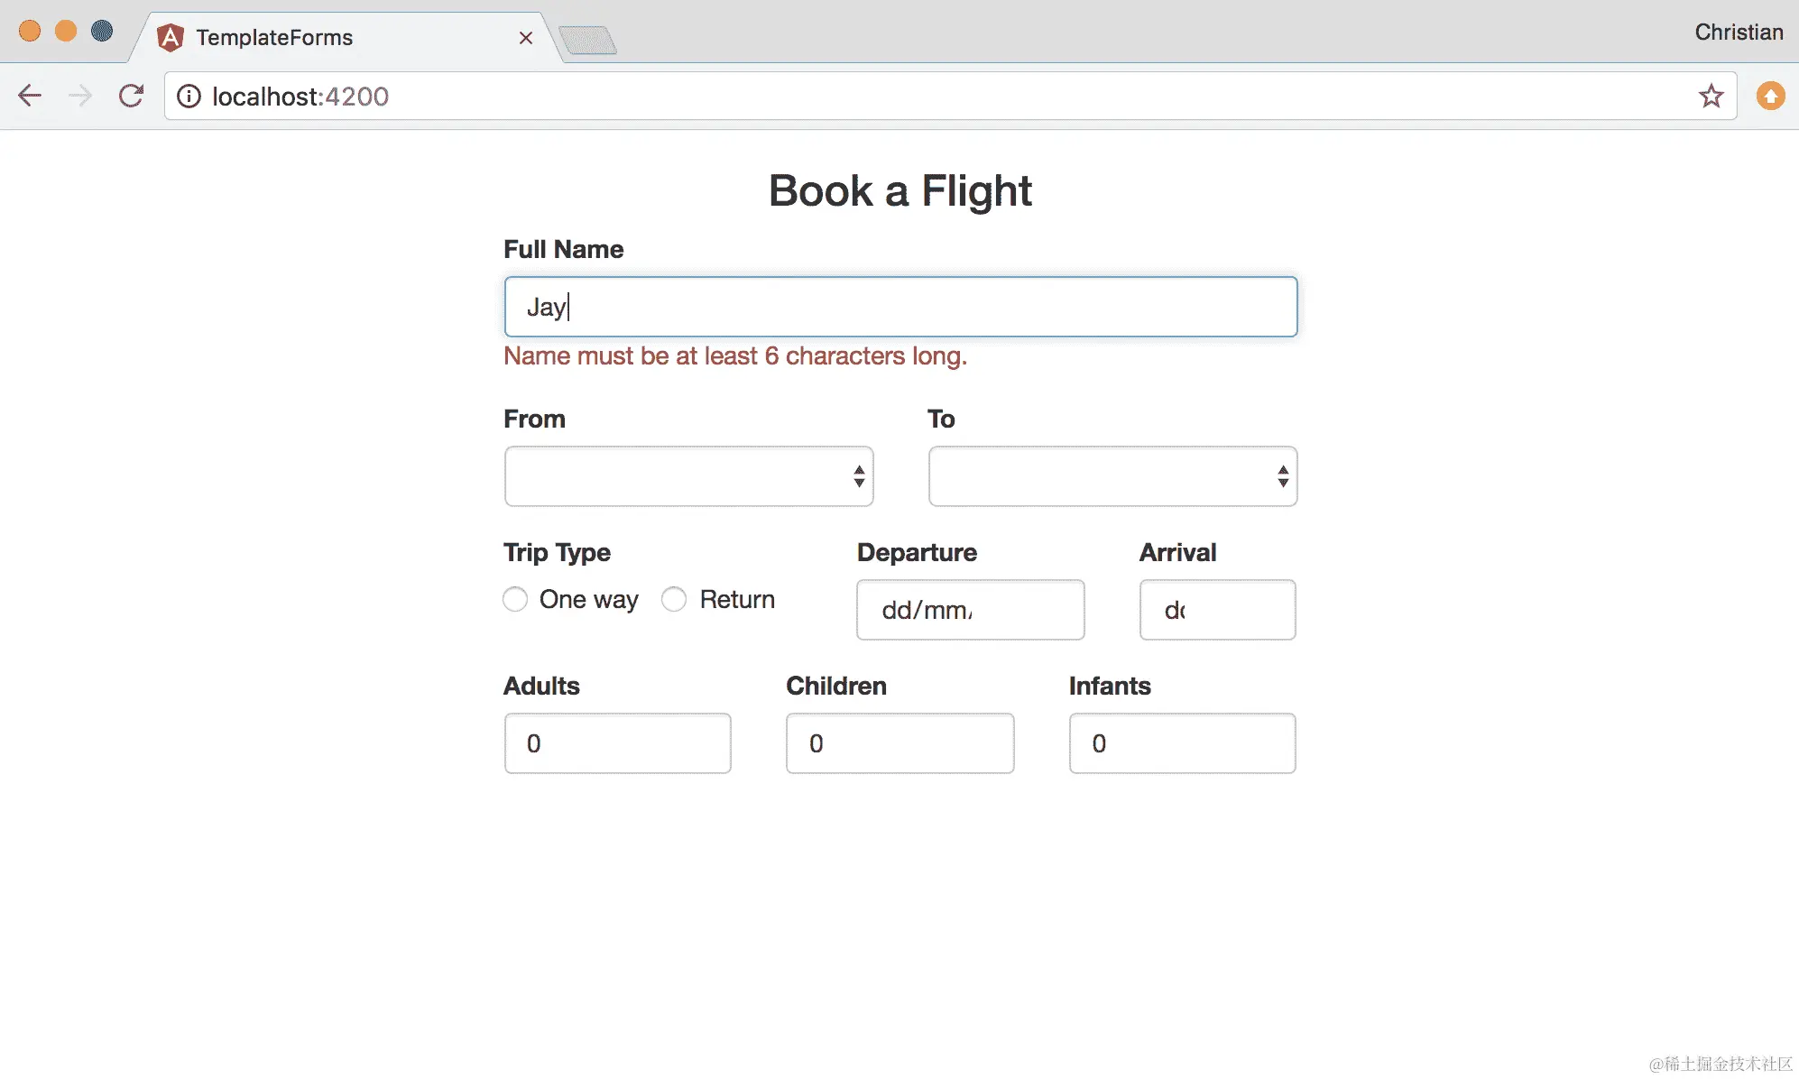Focus the Full Name input field
The width and height of the screenshot is (1799, 1079).
(900, 307)
